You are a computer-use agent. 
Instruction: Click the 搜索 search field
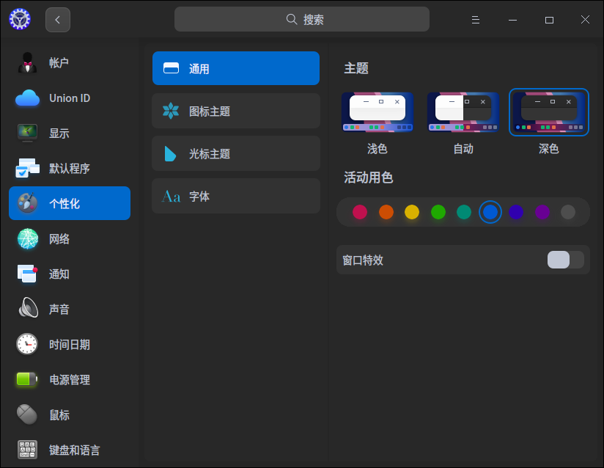pyautogui.click(x=301, y=19)
